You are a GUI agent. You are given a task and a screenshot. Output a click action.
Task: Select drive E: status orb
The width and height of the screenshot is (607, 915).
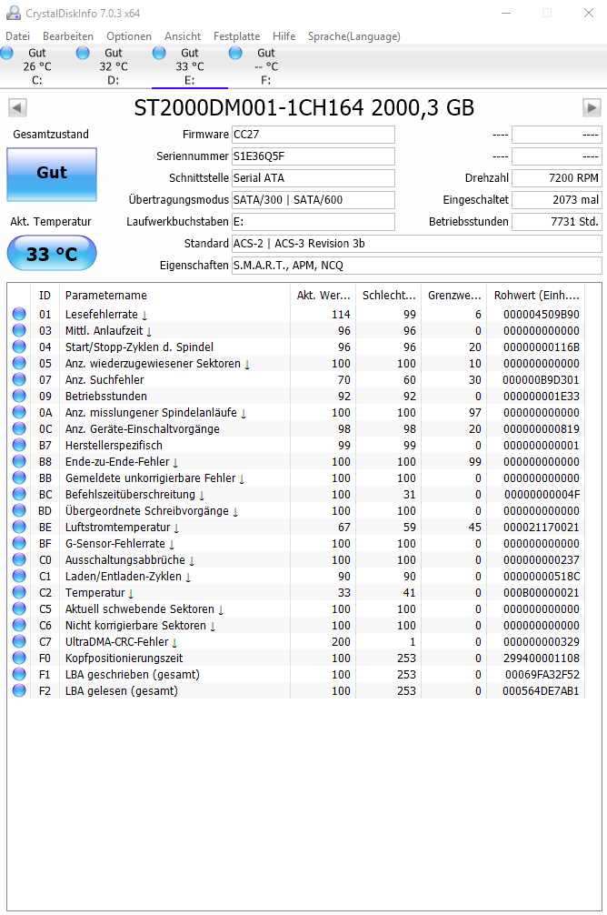click(x=159, y=53)
